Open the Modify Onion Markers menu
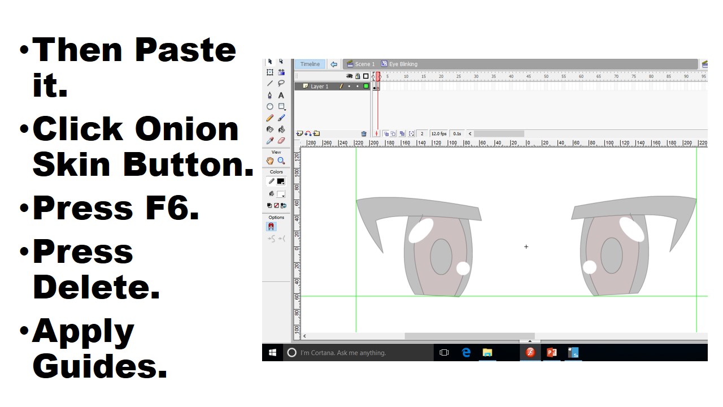The height and width of the screenshot is (407, 723). [411, 133]
